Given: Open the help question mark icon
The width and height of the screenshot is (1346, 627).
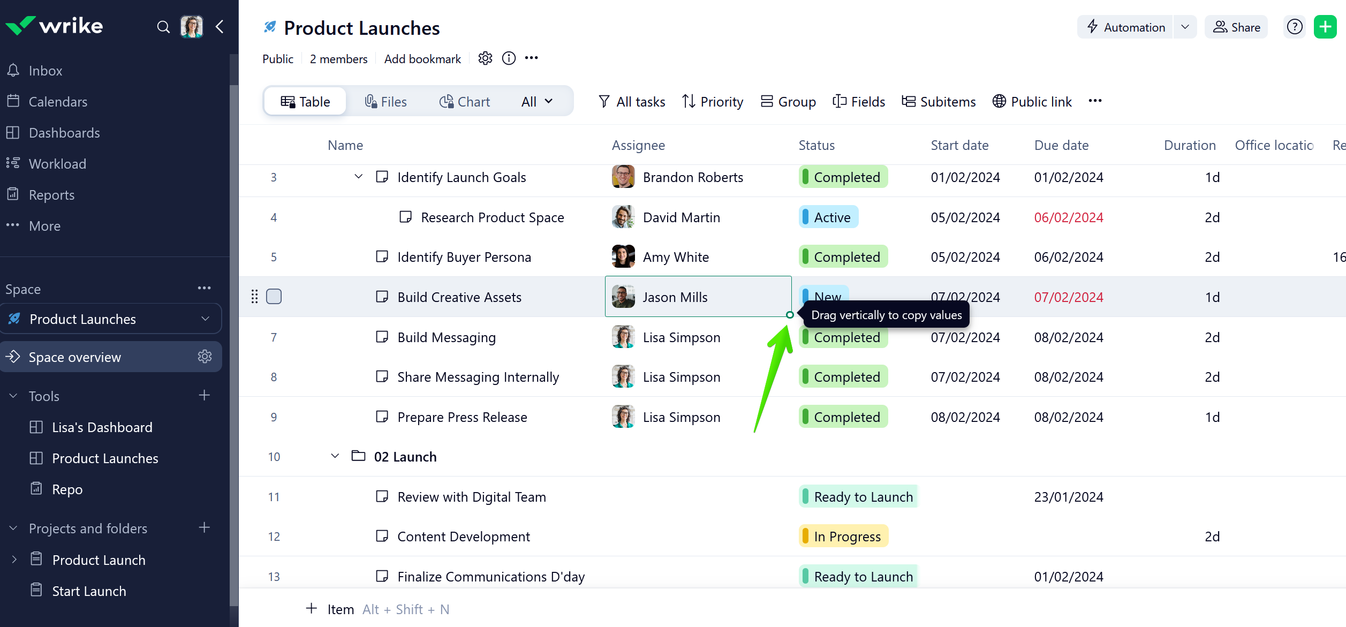Looking at the screenshot, I should click(x=1295, y=27).
